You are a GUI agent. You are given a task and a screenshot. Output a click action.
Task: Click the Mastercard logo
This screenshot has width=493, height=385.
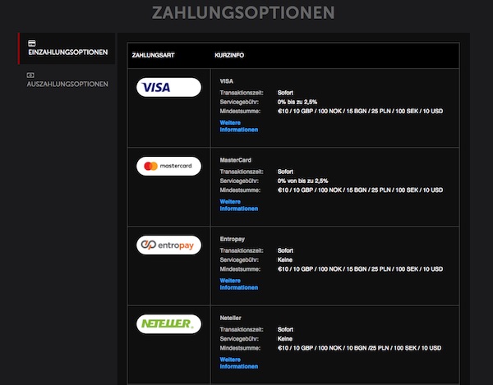point(168,166)
